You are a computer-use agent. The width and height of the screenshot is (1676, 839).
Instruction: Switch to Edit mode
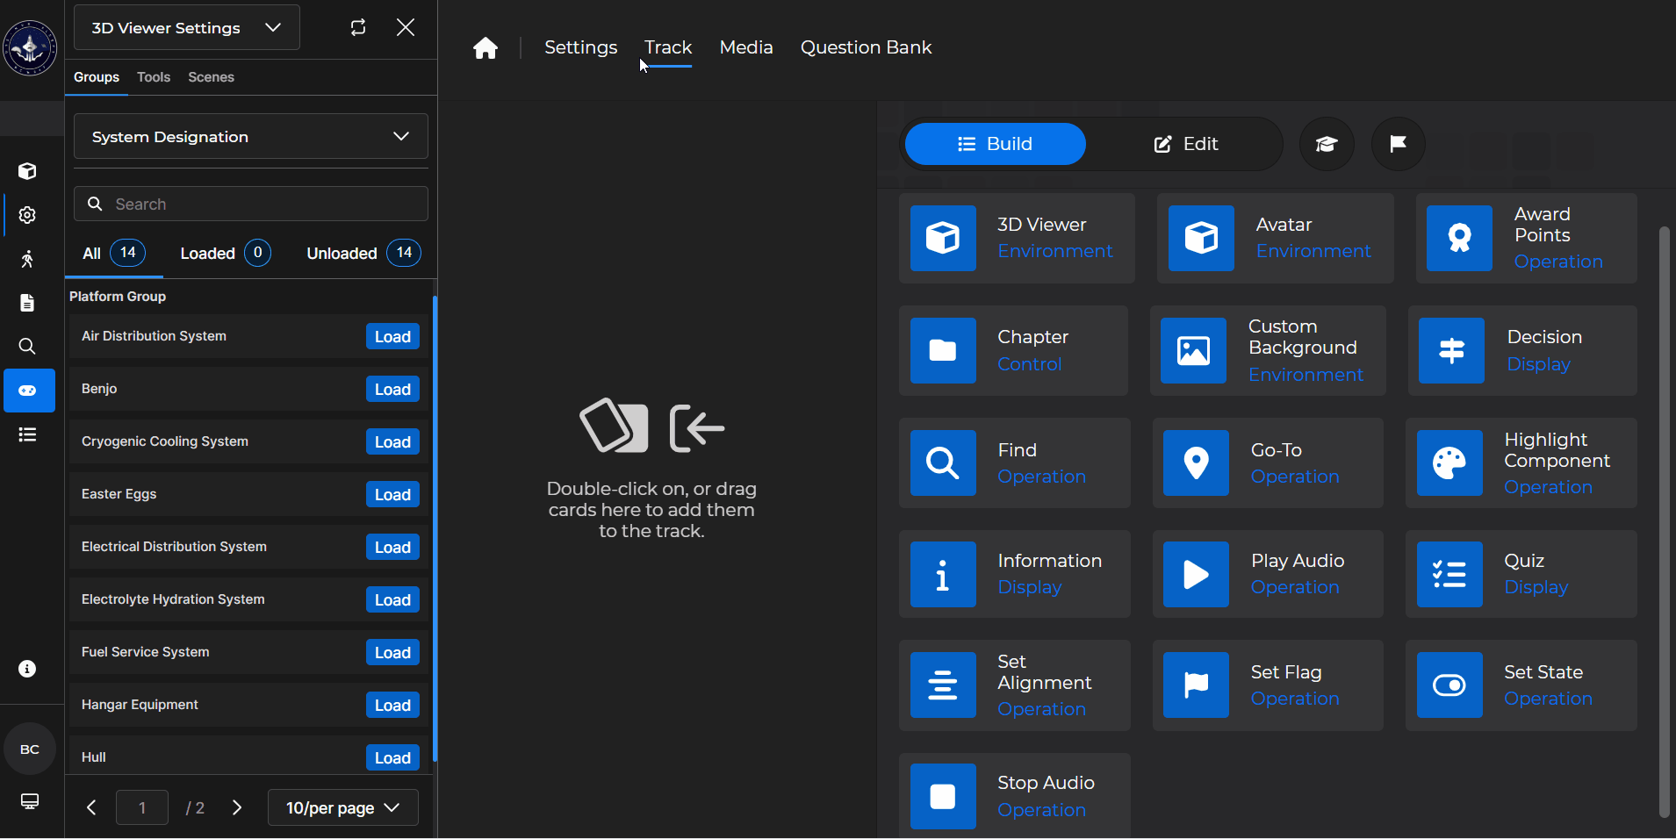coord(1185,144)
